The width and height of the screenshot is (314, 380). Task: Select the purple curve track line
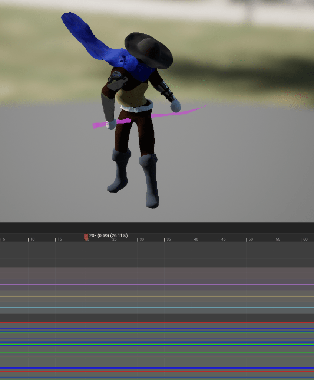[185, 285]
